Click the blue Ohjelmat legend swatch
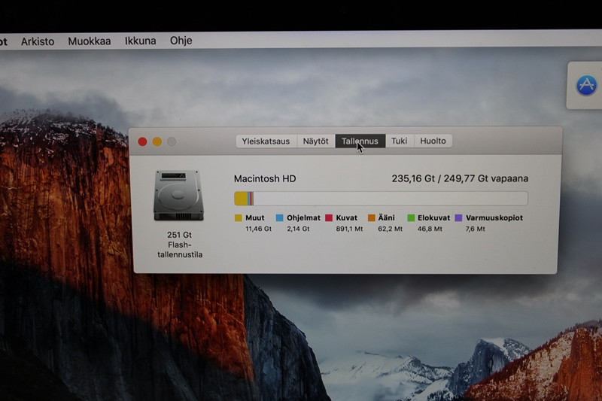The width and height of the screenshot is (602, 401). (279, 218)
